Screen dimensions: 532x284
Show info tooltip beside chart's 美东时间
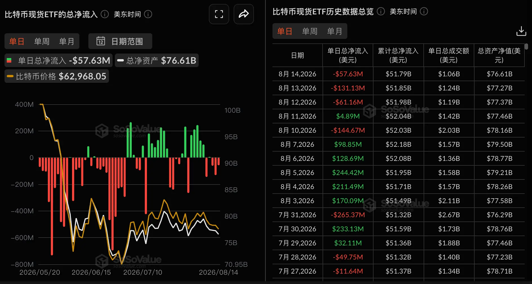148,14
